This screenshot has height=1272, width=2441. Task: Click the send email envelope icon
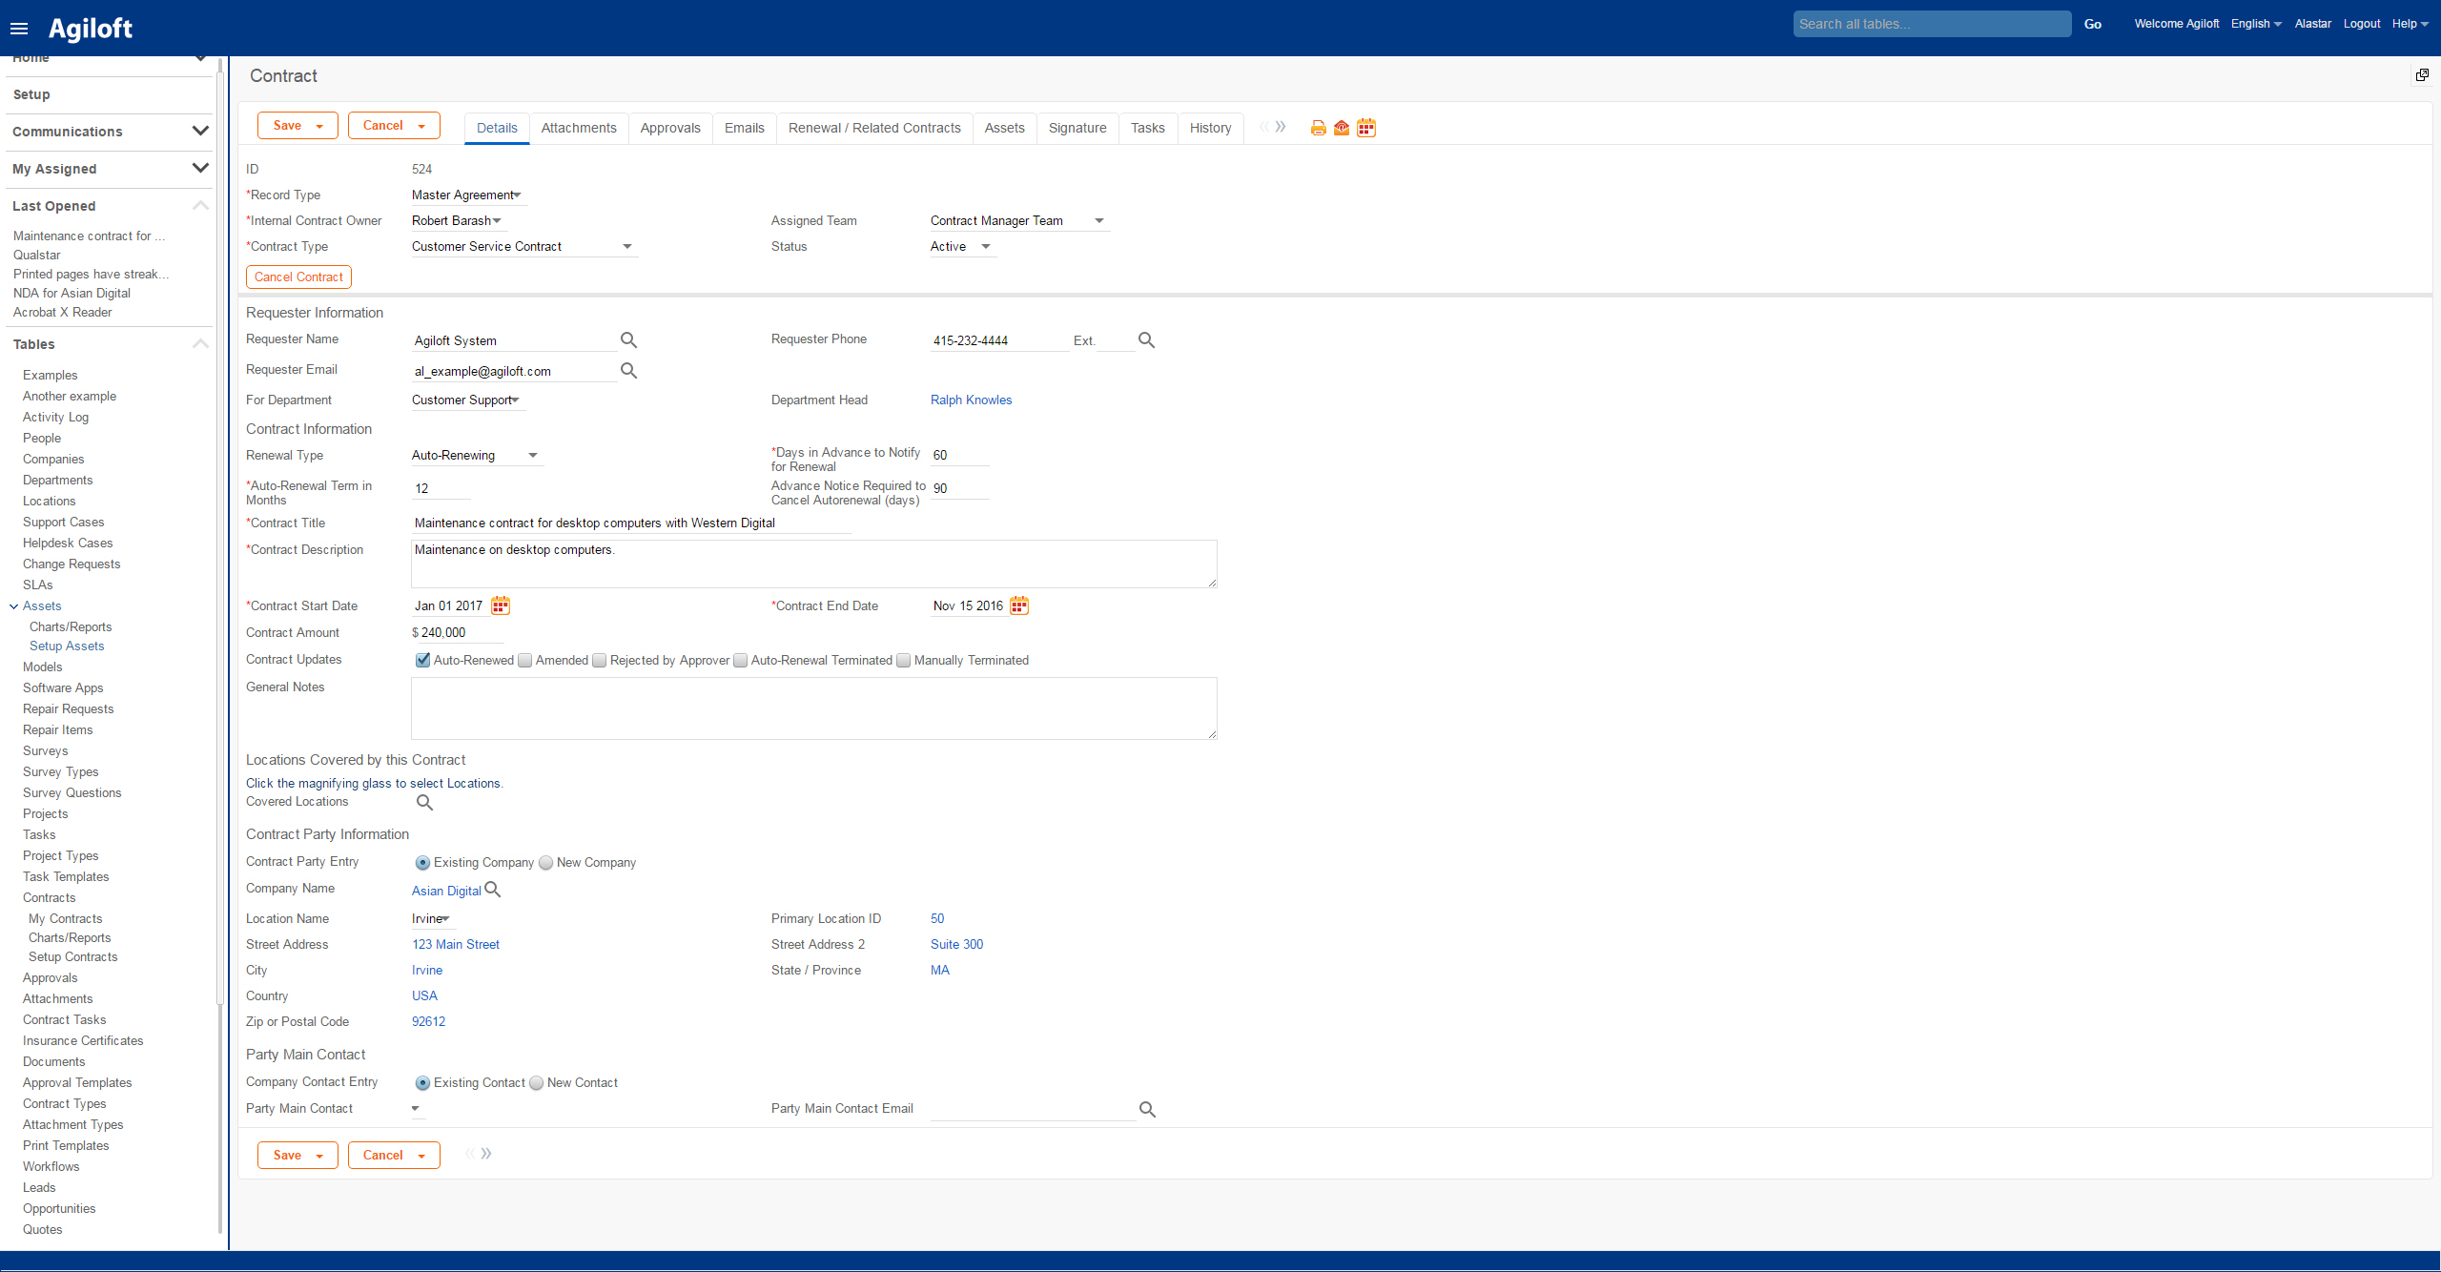(x=1342, y=128)
